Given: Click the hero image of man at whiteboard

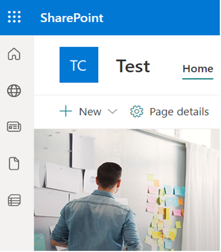Looking at the screenshot, I should [x=127, y=190].
